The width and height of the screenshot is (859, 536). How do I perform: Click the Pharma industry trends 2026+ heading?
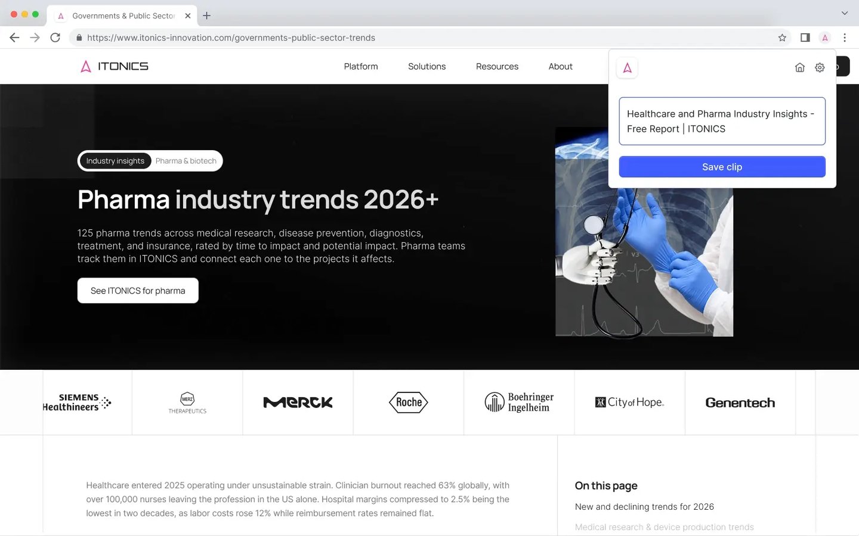point(258,200)
